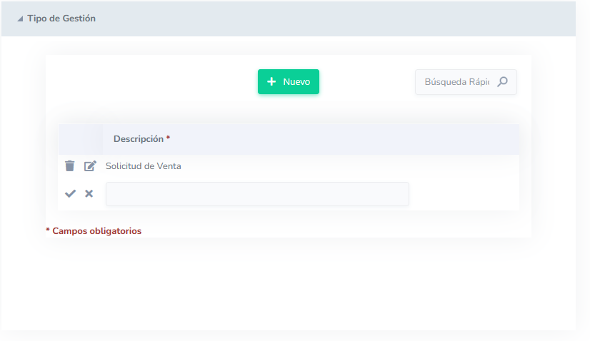The image size is (590, 341).
Task: Confirm the new row with the checkmark
Action: [x=70, y=193]
